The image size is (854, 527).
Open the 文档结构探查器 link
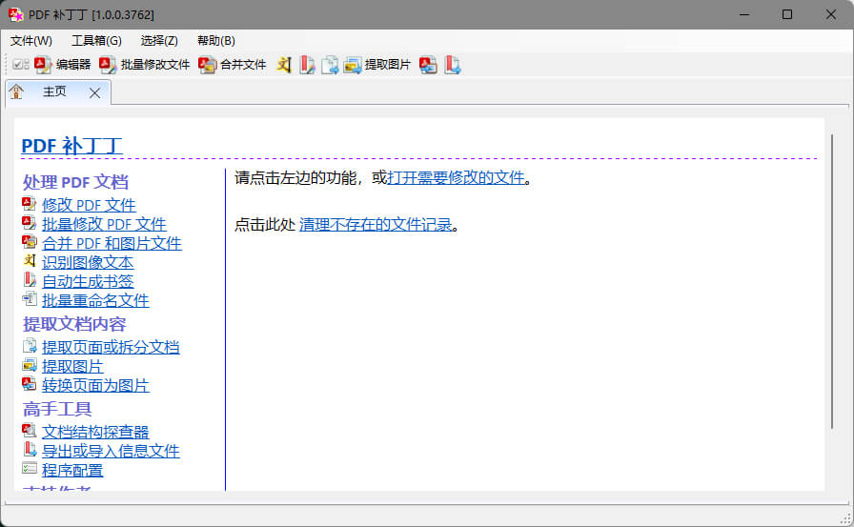coord(95,432)
